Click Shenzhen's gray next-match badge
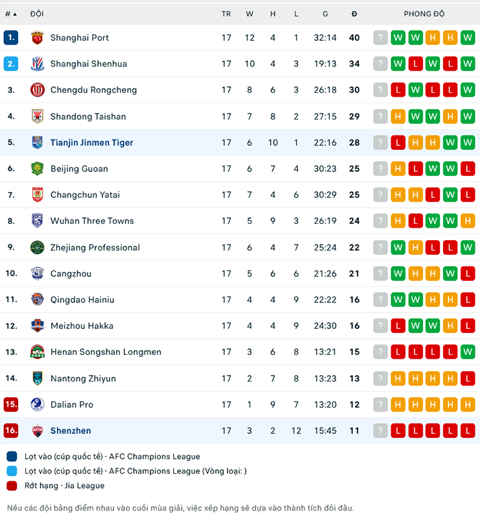Viewport: 480px width, 521px height. [x=380, y=431]
